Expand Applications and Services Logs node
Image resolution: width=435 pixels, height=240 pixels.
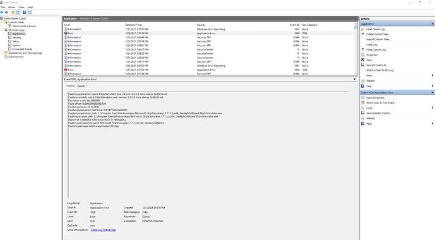[2, 53]
